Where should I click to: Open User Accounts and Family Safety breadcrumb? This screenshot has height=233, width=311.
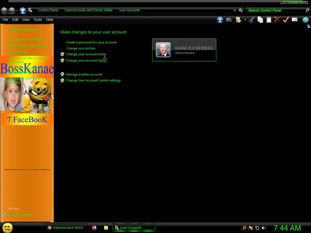[89, 10]
